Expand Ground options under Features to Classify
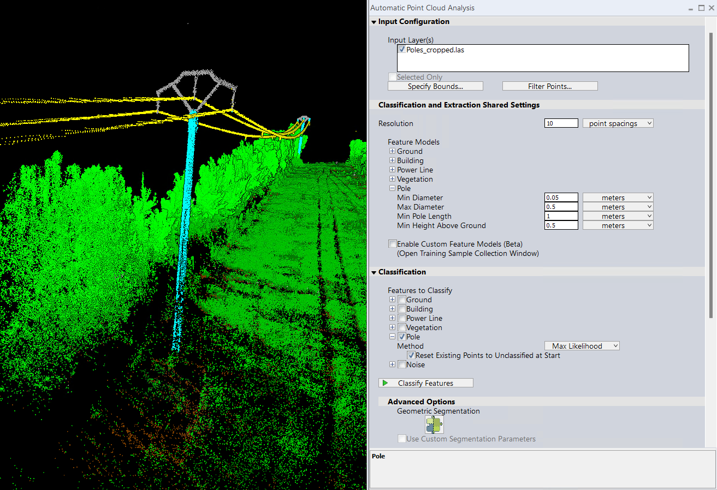This screenshot has height=490, width=717. [392, 300]
